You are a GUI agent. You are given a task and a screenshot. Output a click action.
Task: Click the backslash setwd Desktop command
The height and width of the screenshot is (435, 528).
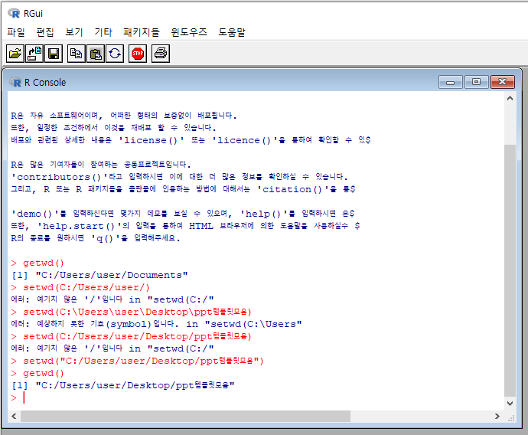(132, 312)
